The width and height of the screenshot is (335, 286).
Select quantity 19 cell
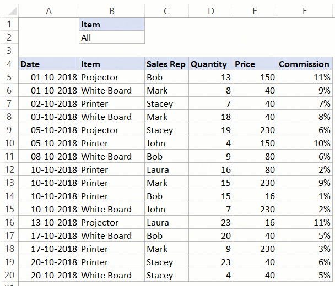(211, 130)
